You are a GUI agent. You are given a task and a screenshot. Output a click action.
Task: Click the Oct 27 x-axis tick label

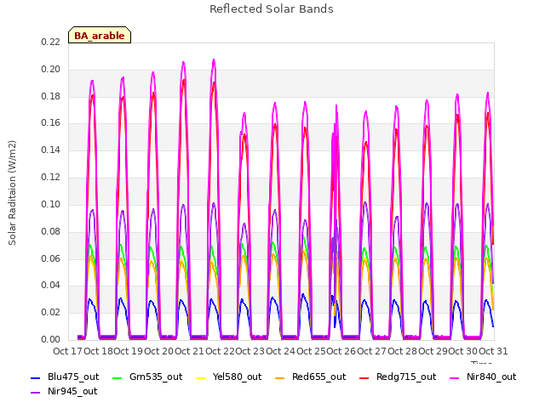click(372, 351)
